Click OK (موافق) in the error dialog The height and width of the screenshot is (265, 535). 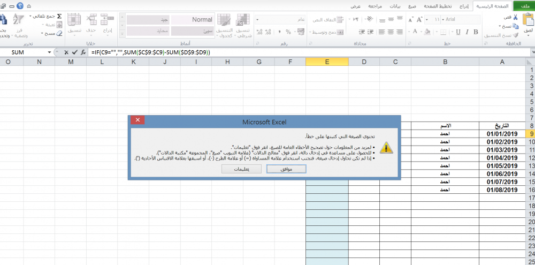[x=286, y=169]
